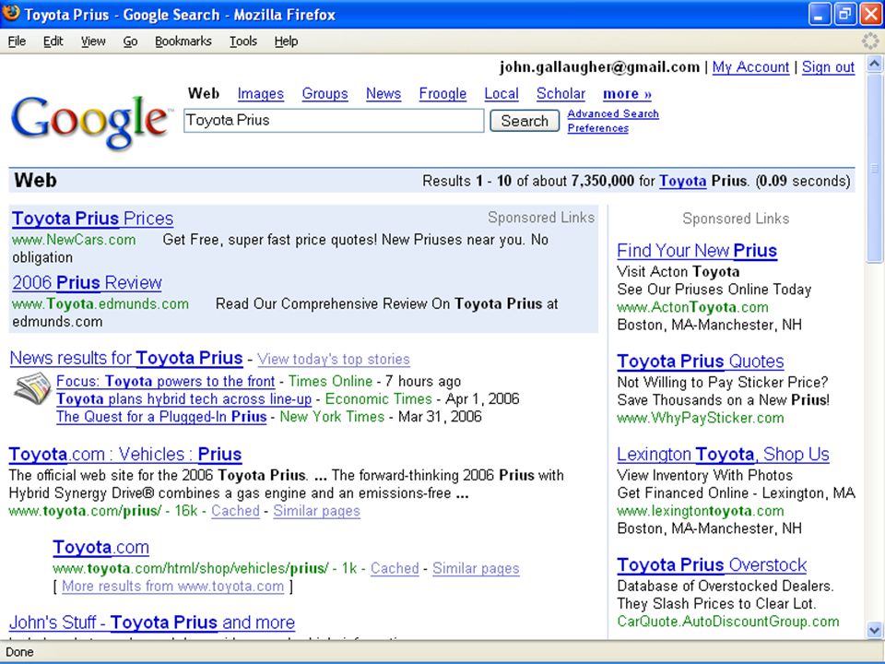Click the 'Times Online' news source text

330,381
